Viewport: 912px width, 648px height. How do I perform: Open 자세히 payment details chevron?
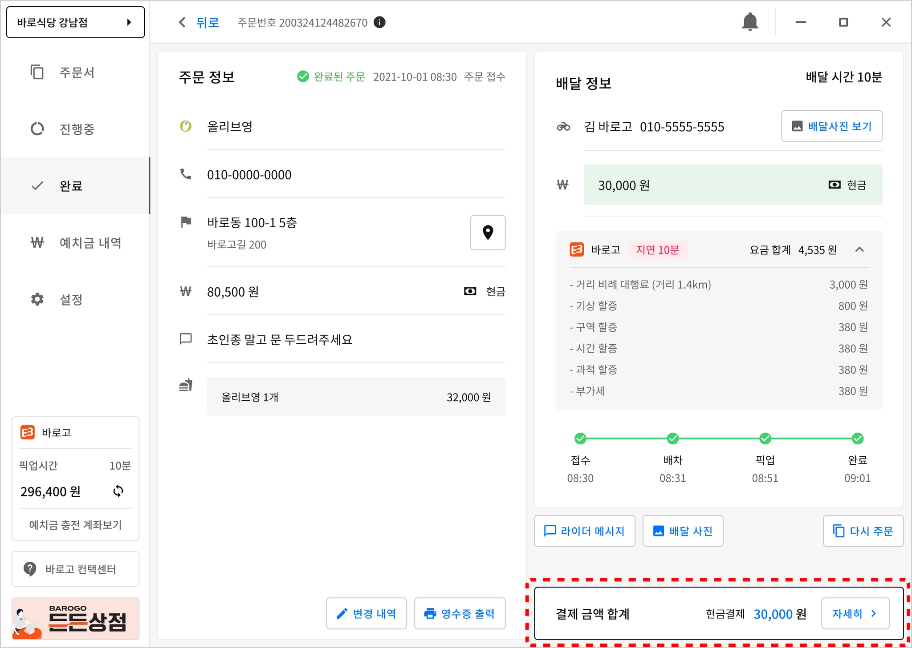tap(855, 614)
